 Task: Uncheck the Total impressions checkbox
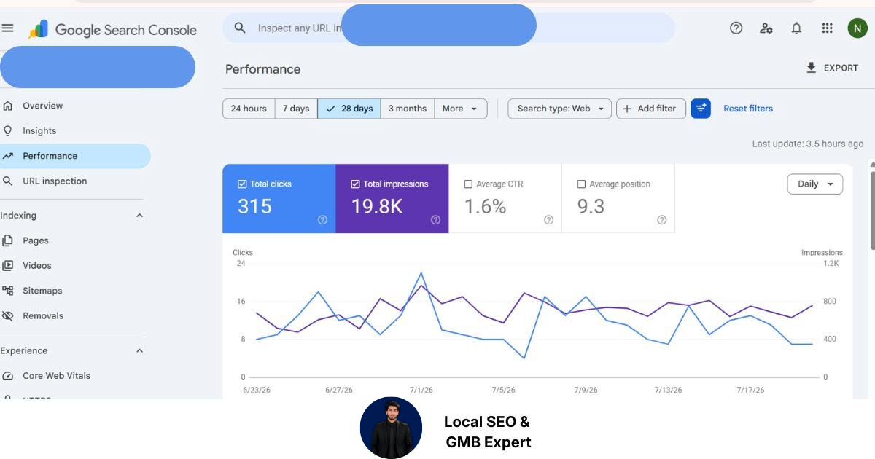tap(355, 184)
